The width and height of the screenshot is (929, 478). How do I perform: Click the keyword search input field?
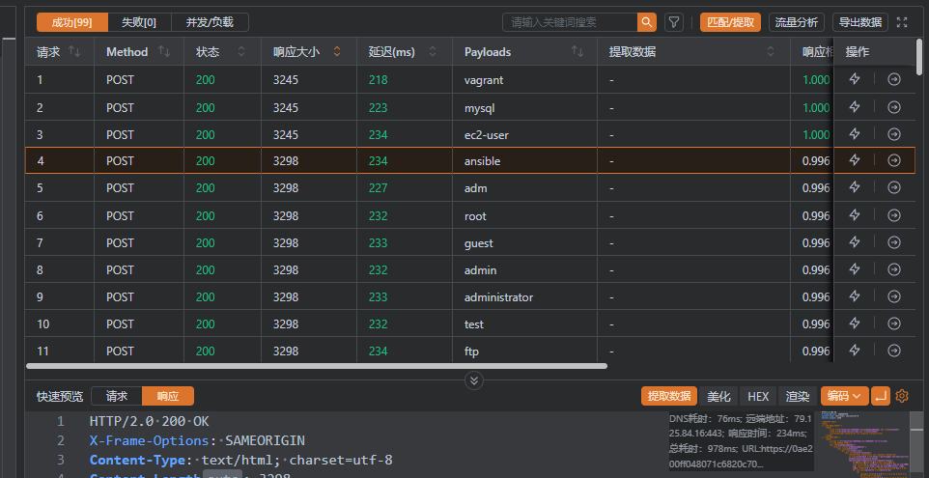click(570, 22)
